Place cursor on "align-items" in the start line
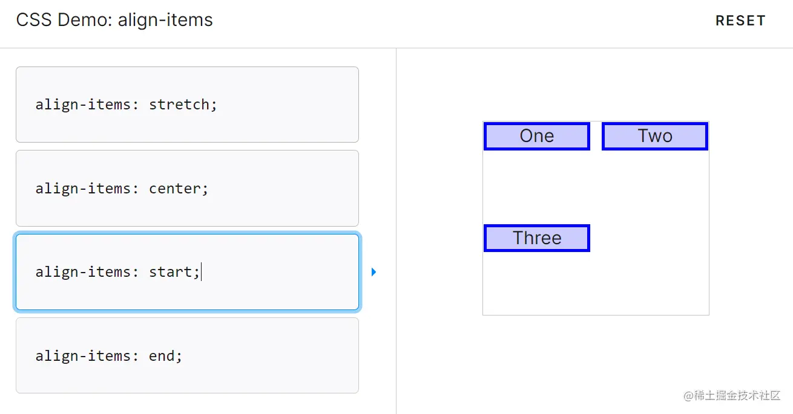The height and width of the screenshot is (414, 793). [83, 272]
